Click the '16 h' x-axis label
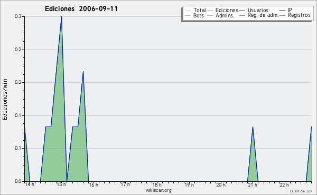Screen dimensions: 317x195 (94, 184)
